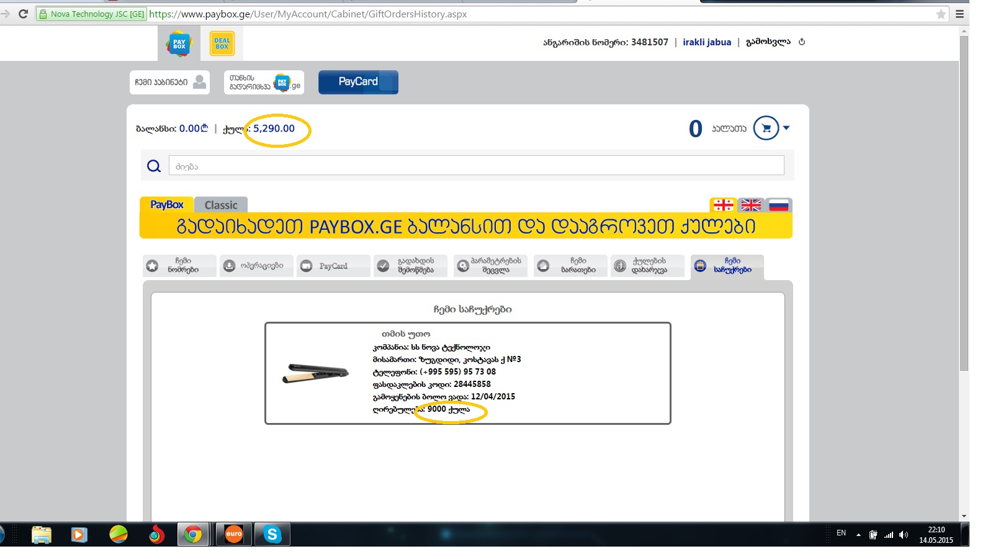Click the tray power plug icon
993x559 pixels.
tap(873, 535)
